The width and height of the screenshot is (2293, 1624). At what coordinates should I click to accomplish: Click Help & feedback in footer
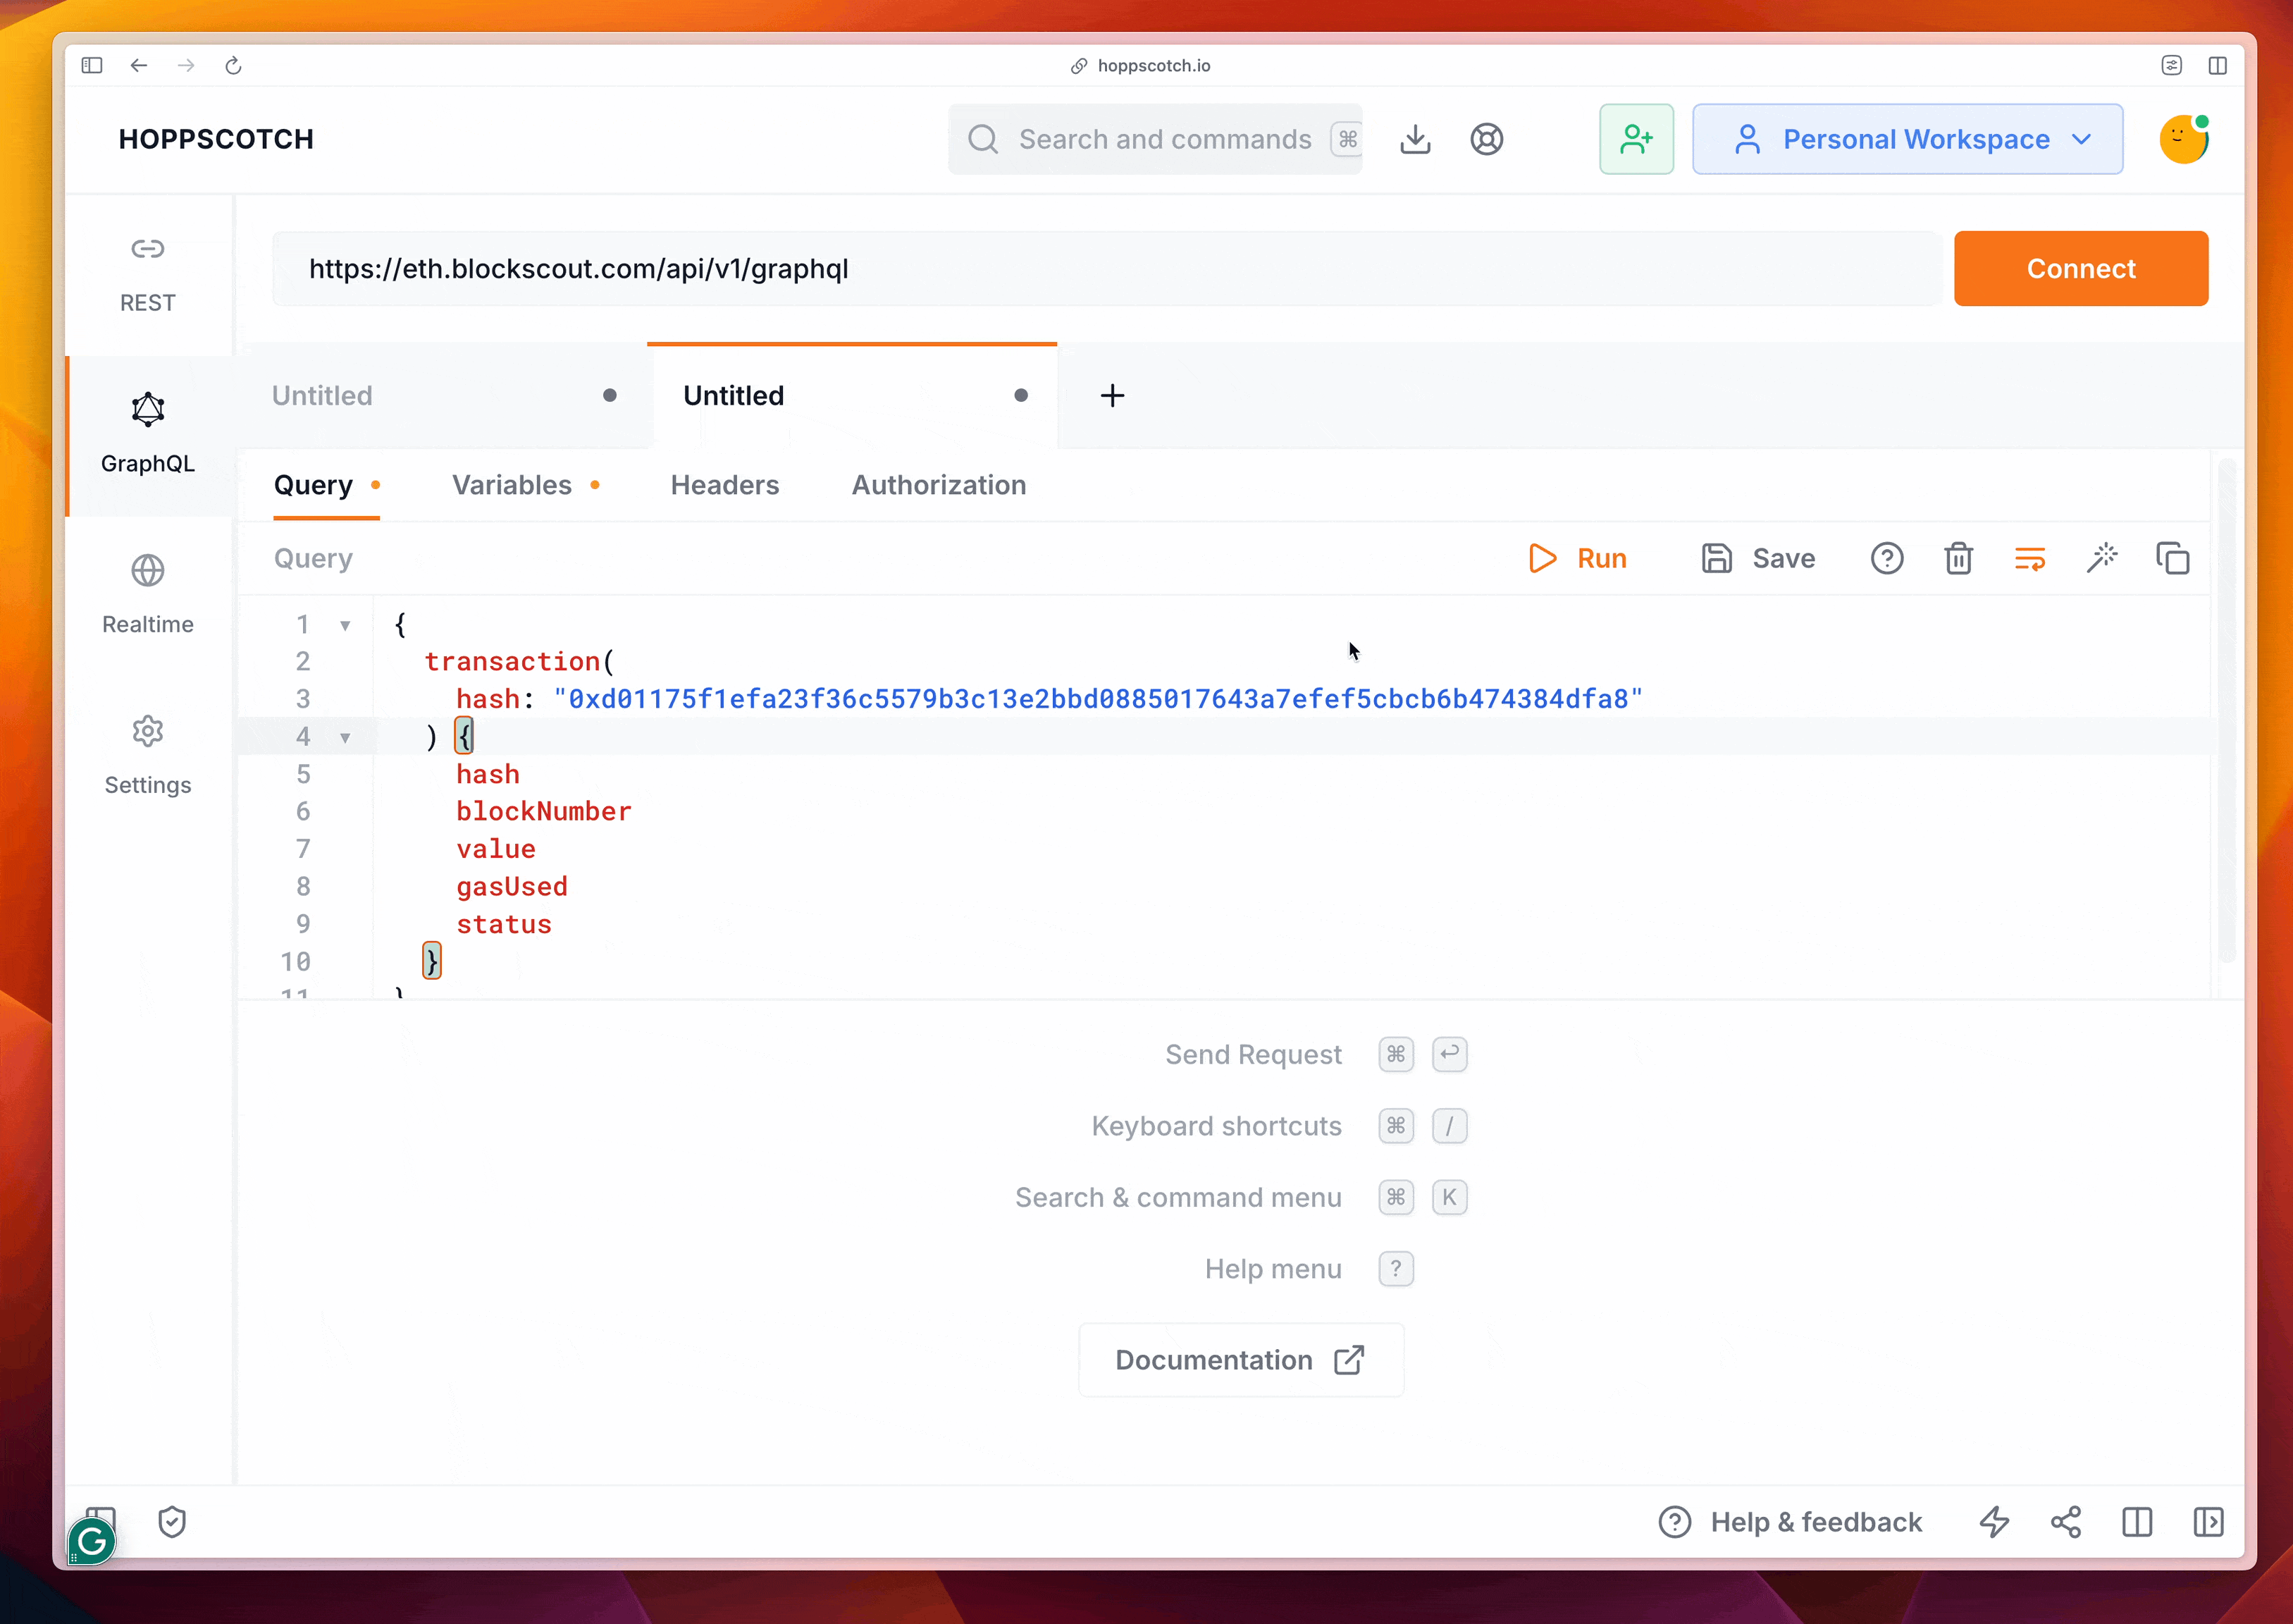pyautogui.click(x=1791, y=1521)
